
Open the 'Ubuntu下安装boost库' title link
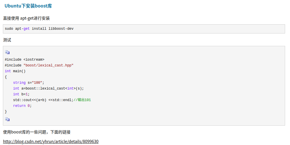coord(28,6)
